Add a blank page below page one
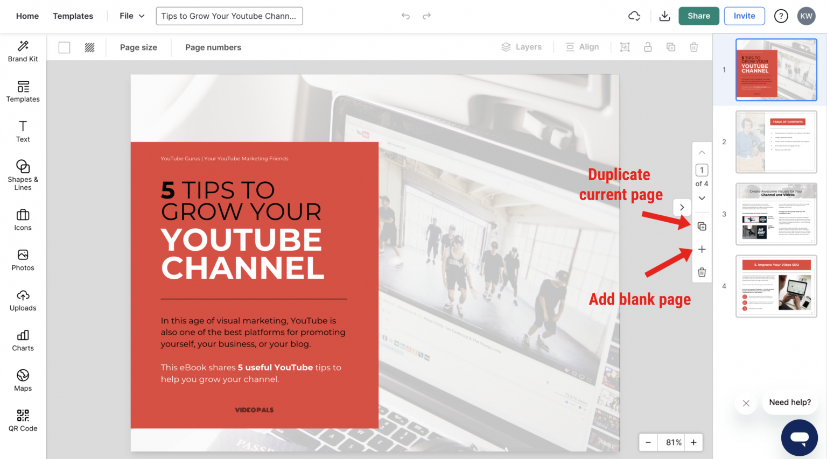Image resolution: width=827 pixels, height=459 pixels. click(x=702, y=249)
